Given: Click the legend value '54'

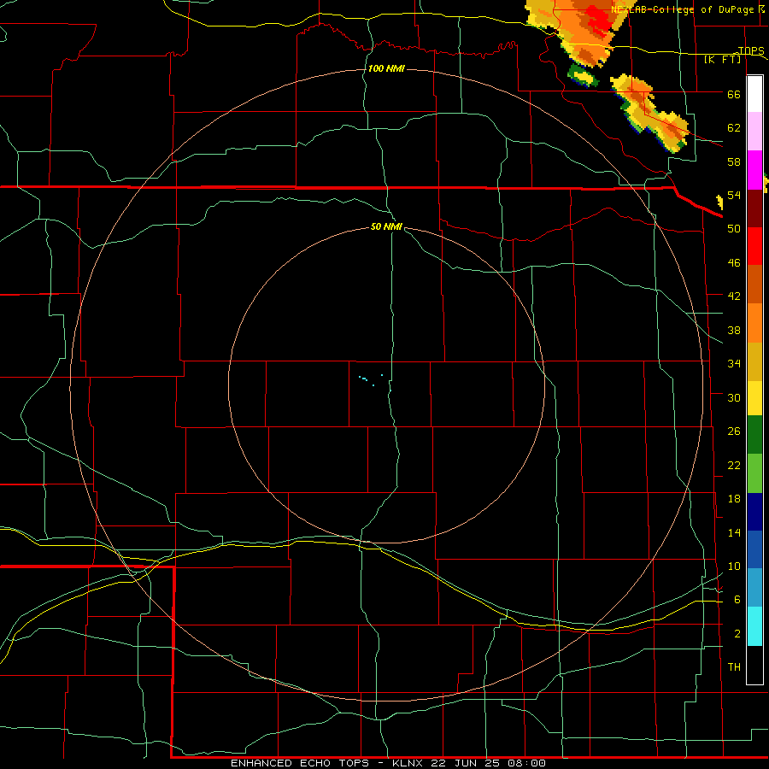Looking at the screenshot, I should coord(734,195).
